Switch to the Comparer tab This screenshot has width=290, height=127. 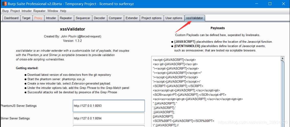[x=115, y=18]
